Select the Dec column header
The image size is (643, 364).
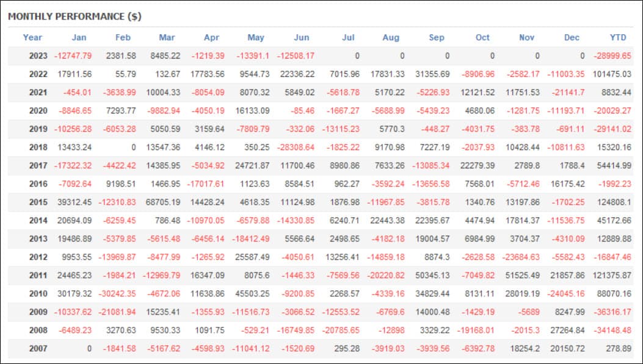pos(572,37)
